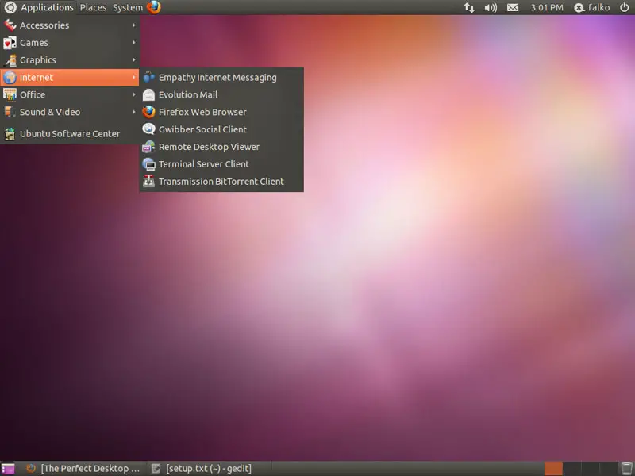Click the Ubuntu logo icon beside Applications

coord(10,7)
